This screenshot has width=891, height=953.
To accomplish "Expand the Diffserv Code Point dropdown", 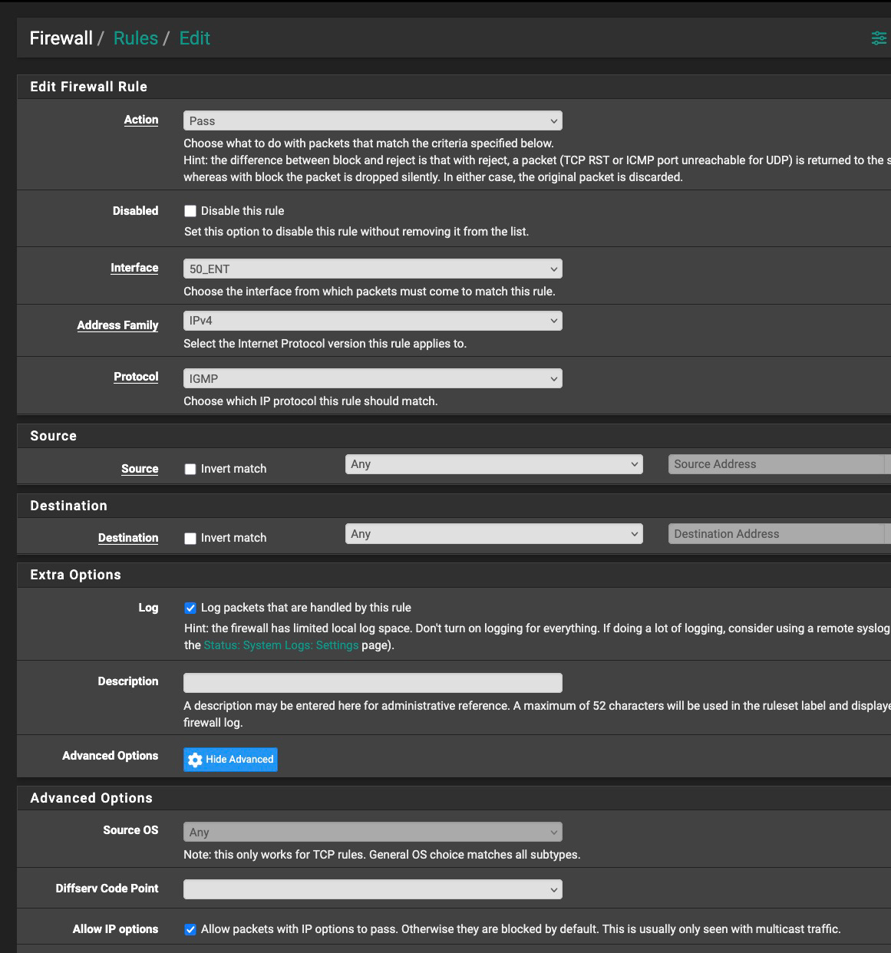I will [372, 889].
